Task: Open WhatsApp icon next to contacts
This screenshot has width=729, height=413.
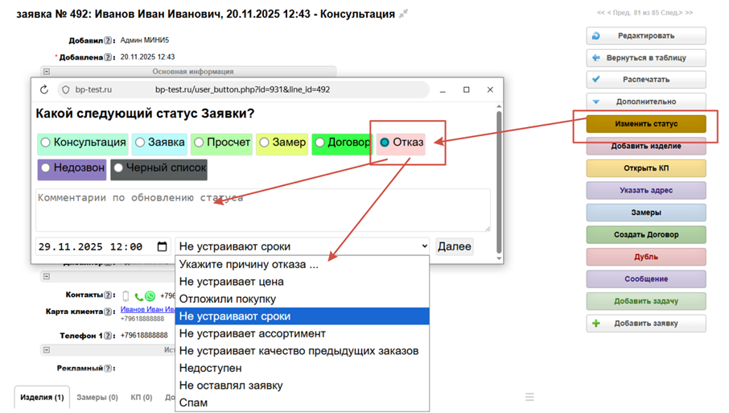Action: pos(150,296)
